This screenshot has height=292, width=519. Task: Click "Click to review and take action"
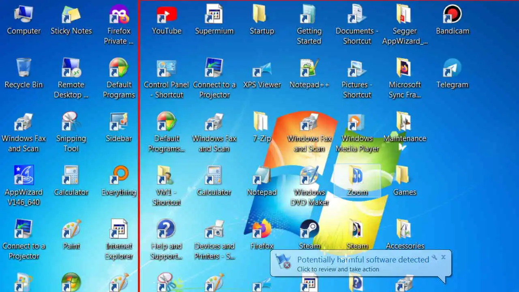(338, 269)
